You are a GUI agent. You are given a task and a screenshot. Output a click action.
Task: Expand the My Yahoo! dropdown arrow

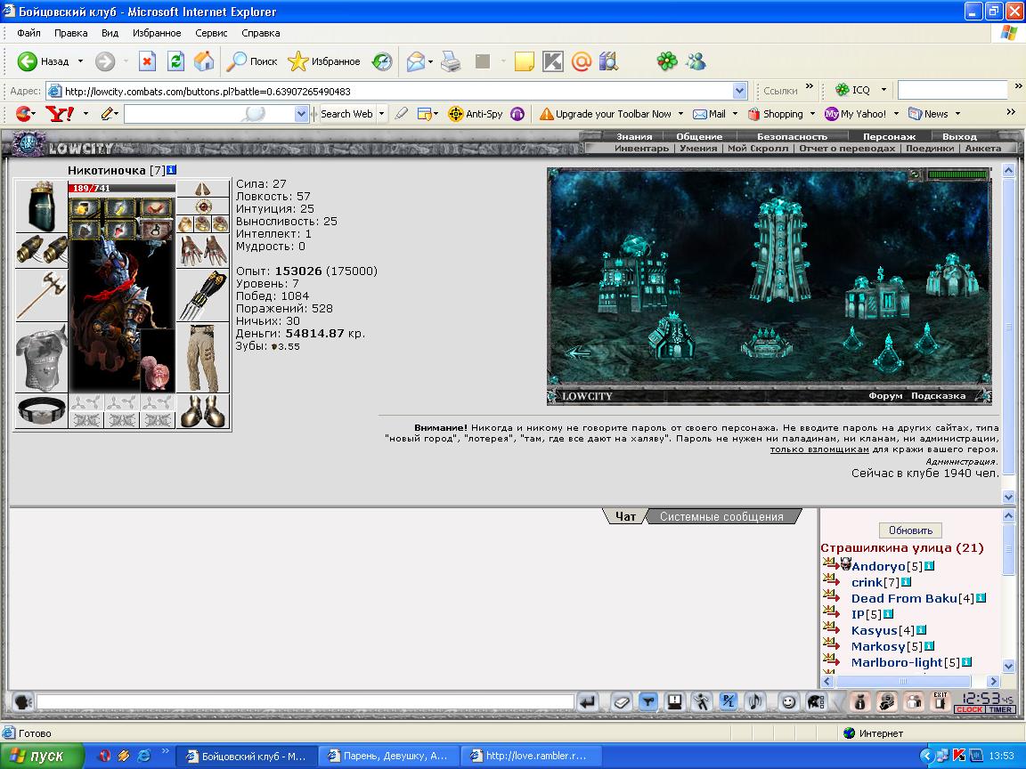click(x=897, y=114)
